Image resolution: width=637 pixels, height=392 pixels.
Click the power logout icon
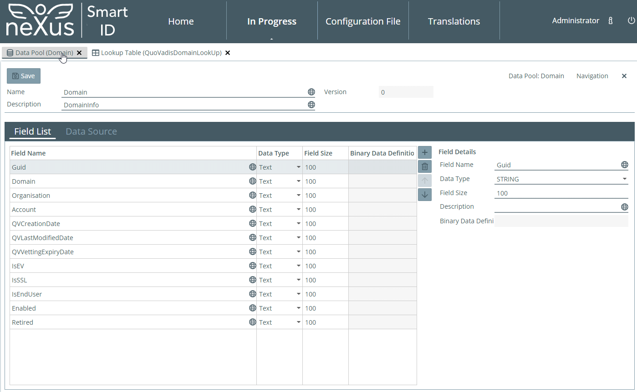(x=631, y=20)
